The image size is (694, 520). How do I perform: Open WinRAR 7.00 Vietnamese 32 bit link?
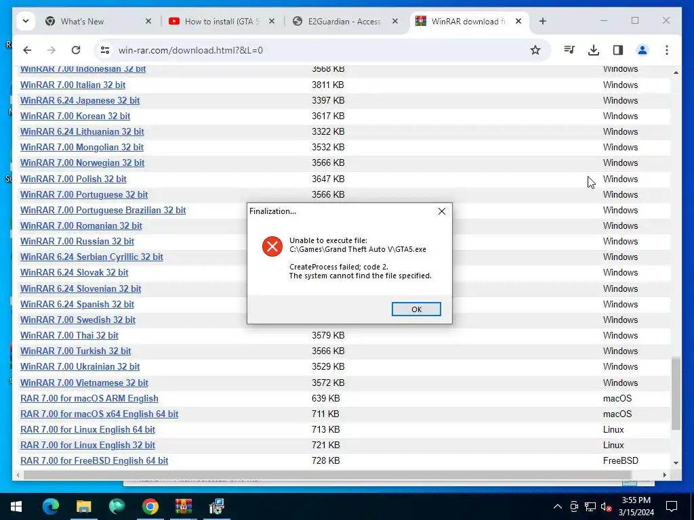point(84,383)
